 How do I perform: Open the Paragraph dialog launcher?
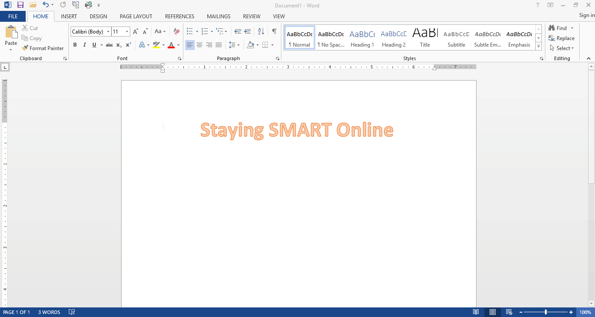click(x=277, y=58)
